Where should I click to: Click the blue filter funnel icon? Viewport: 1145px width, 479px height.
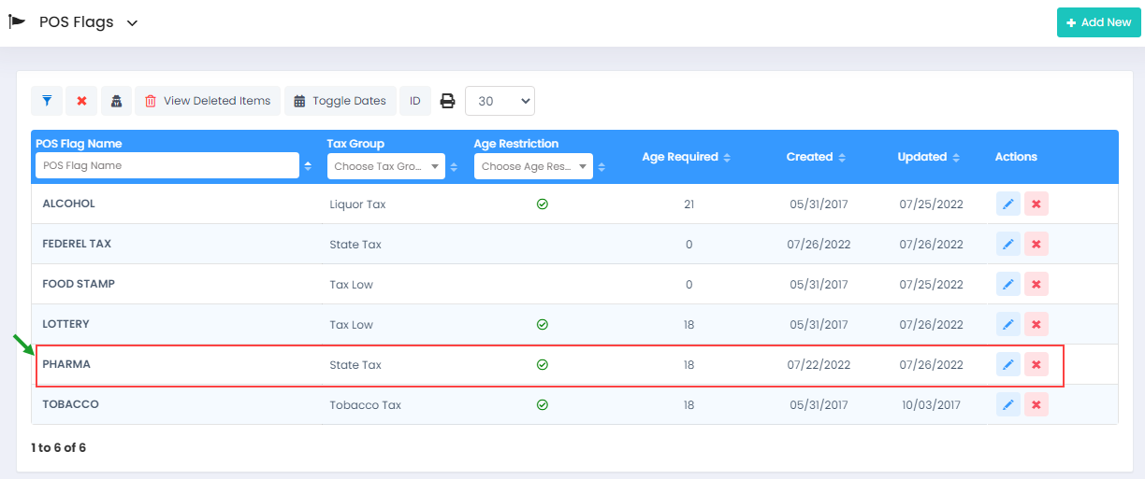pyautogui.click(x=47, y=101)
